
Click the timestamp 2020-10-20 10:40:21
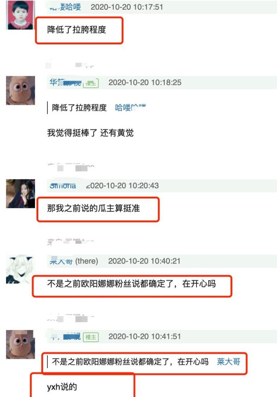(x=145, y=261)
